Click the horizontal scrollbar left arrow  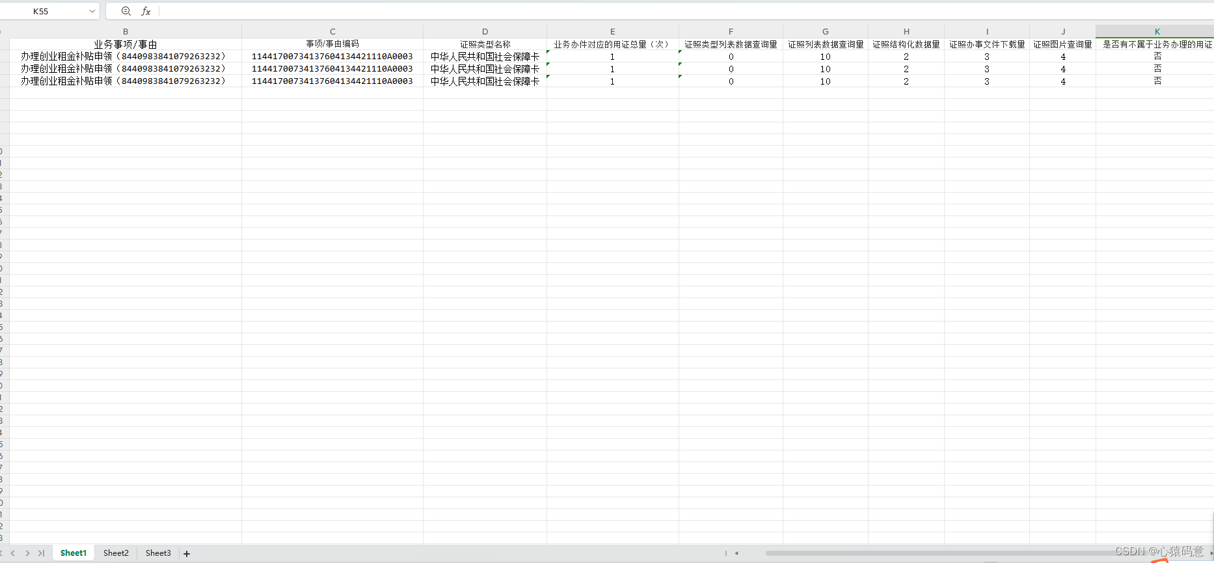[736, 553]
